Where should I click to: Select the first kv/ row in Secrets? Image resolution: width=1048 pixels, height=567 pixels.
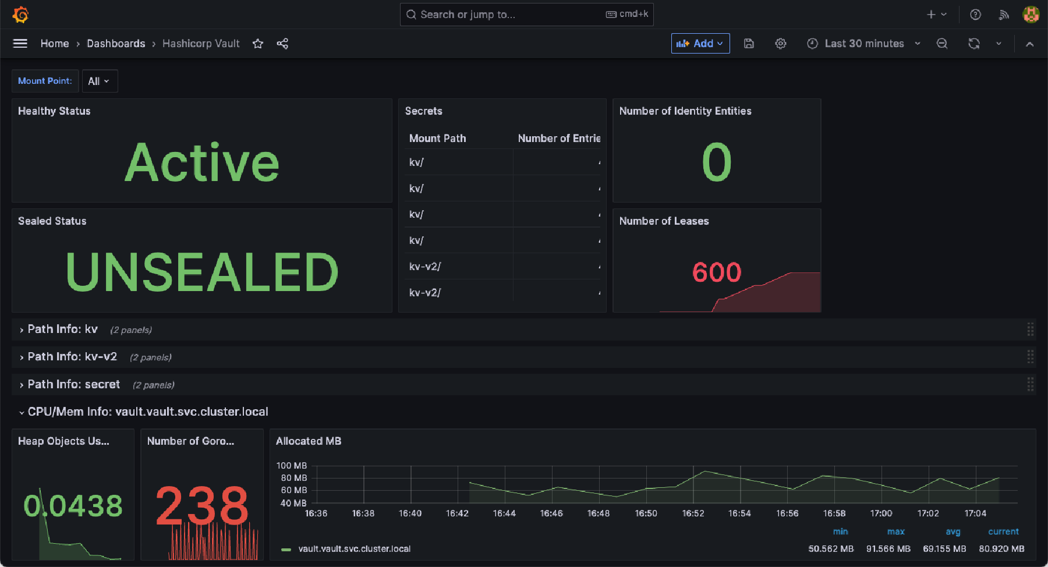pos(502,162)
